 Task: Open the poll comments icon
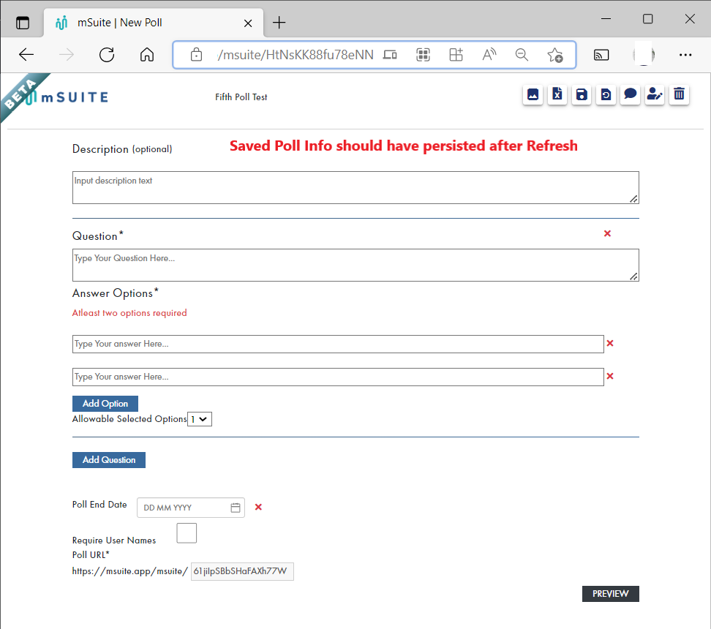click(x=630, y=94)
